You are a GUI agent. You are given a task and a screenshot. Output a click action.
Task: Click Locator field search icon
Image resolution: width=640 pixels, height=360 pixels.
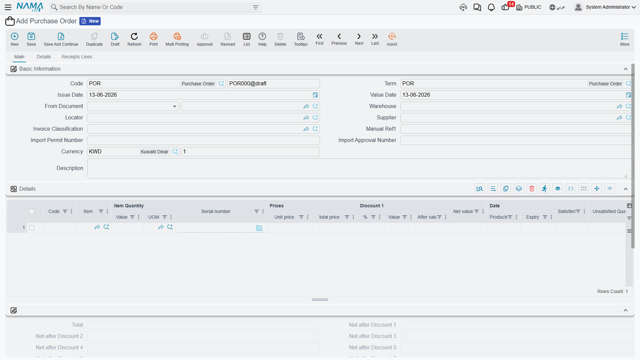315,118
